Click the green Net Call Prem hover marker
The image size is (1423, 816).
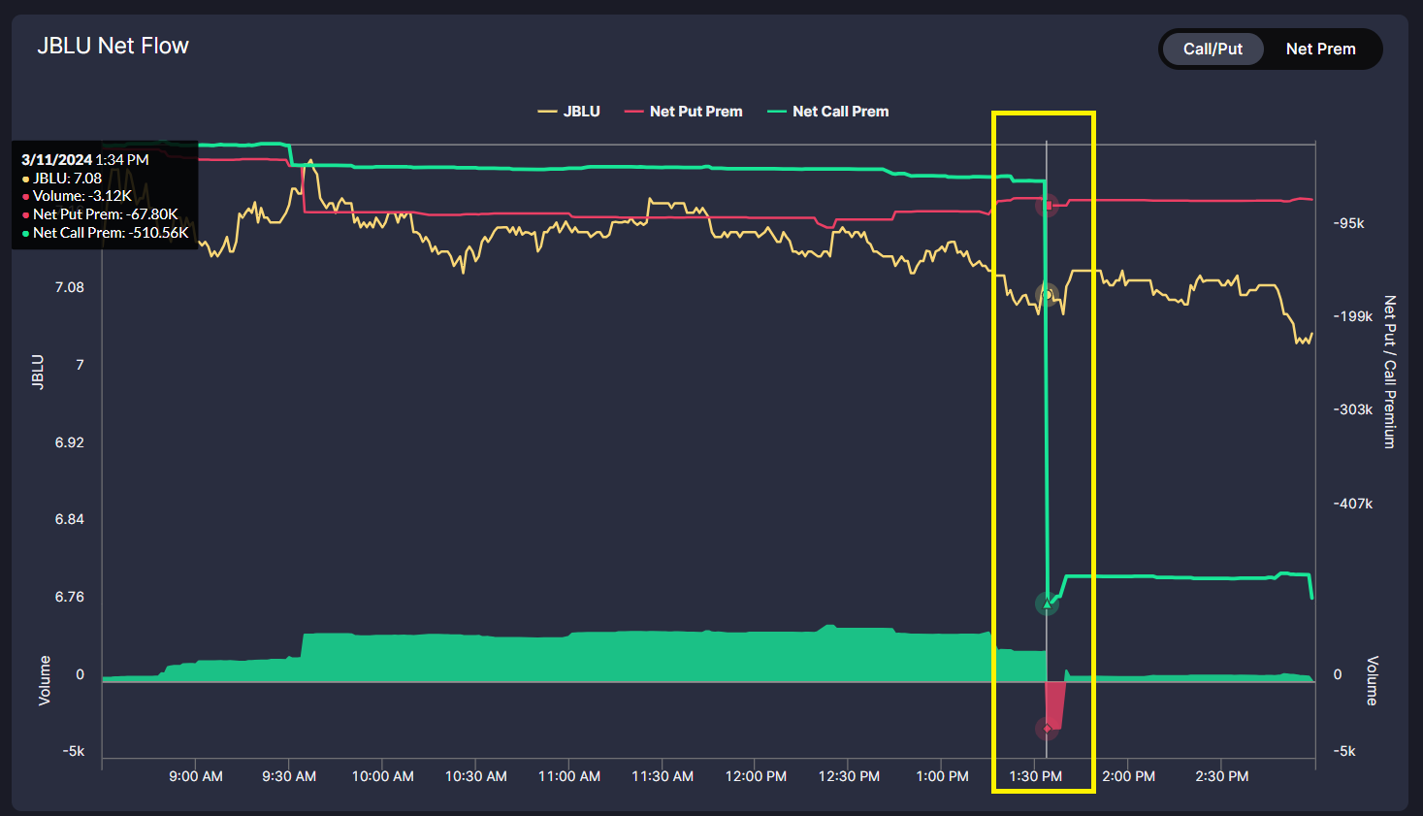pyautogui.click(x=1047, y=604)
